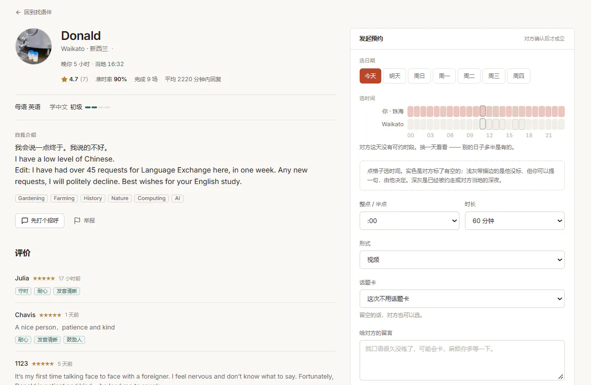Click the 守时 tag on Julia's review

click(23, 291)
